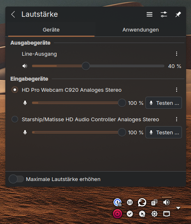The width and height of the screenshot is (191, 224).
Task: Pin the Lautstärke popup open
Action: pyautogui.click(x=178, y=14)
